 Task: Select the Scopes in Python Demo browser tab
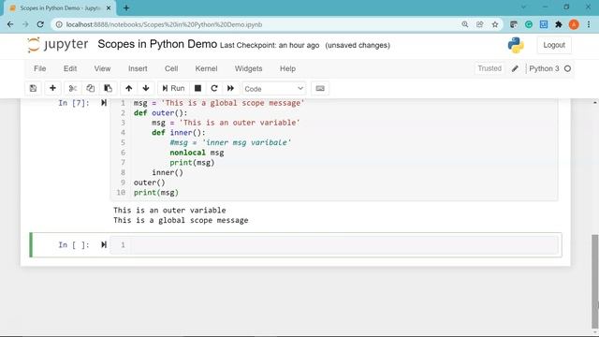[x=60, y=8]
